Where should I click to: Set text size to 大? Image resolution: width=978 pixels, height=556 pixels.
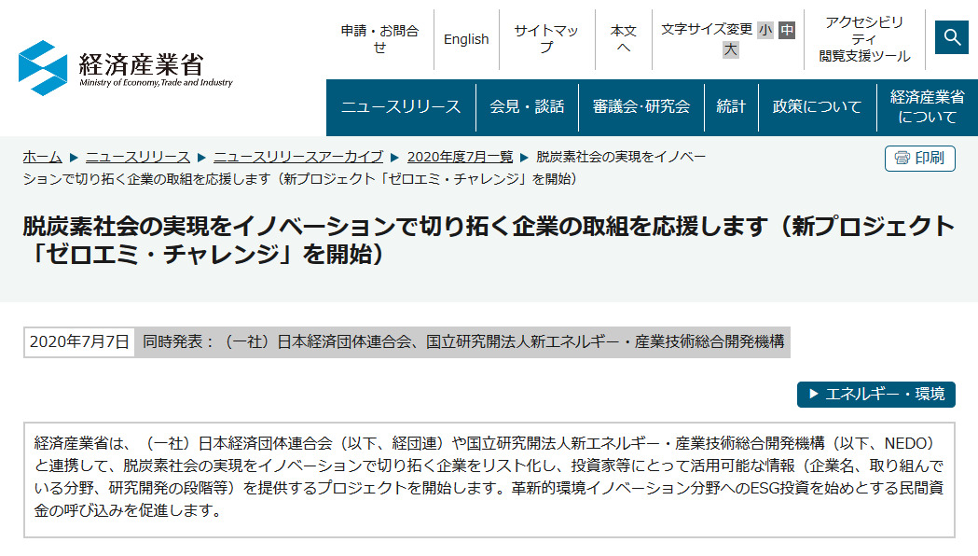[x=730, y=50]
